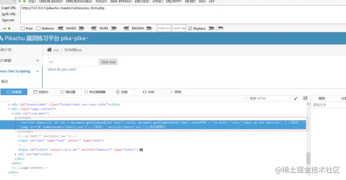Switch to the 样式编辑器 tab
Image resolution: width=346 pixels, height=180 pixels.
point(95,92)
